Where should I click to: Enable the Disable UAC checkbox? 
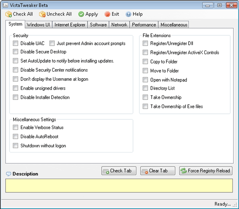tap(15, 43)
